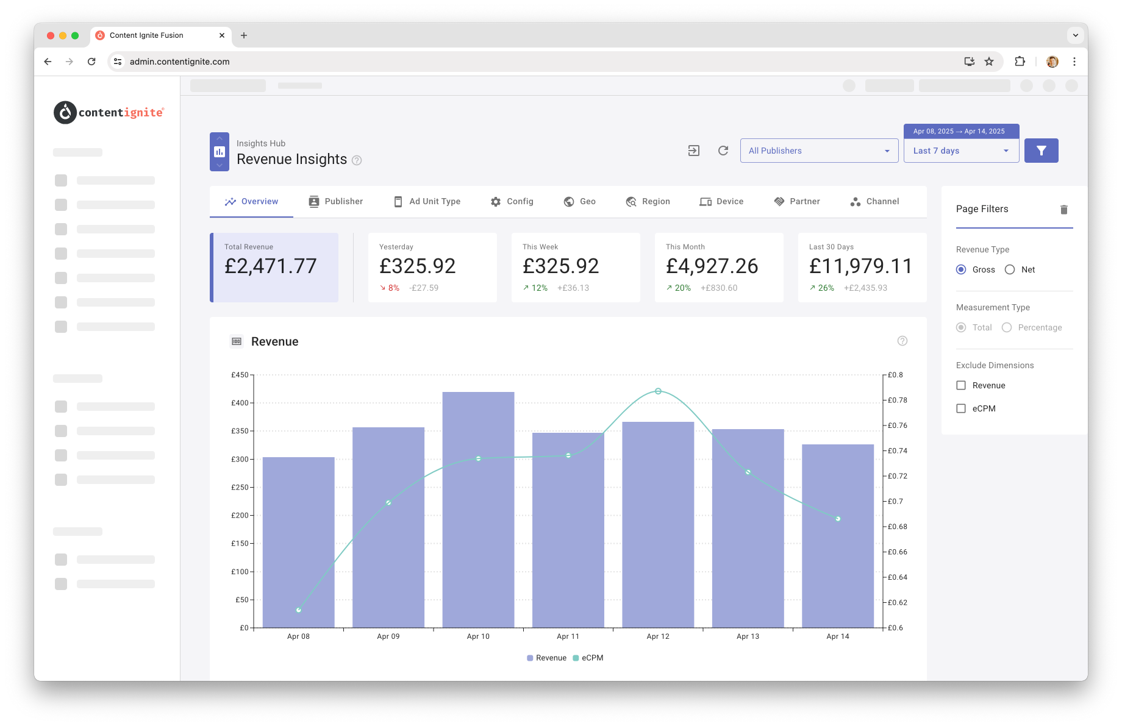This screenshot has width=1122, height=726.
Task: Click the contentignite logo
Action: point(109,112)
